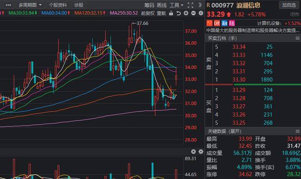Screen dimensions: 301x179
Task: Click the 振幅 value 4.89%
Action: [x=244, y=167]
